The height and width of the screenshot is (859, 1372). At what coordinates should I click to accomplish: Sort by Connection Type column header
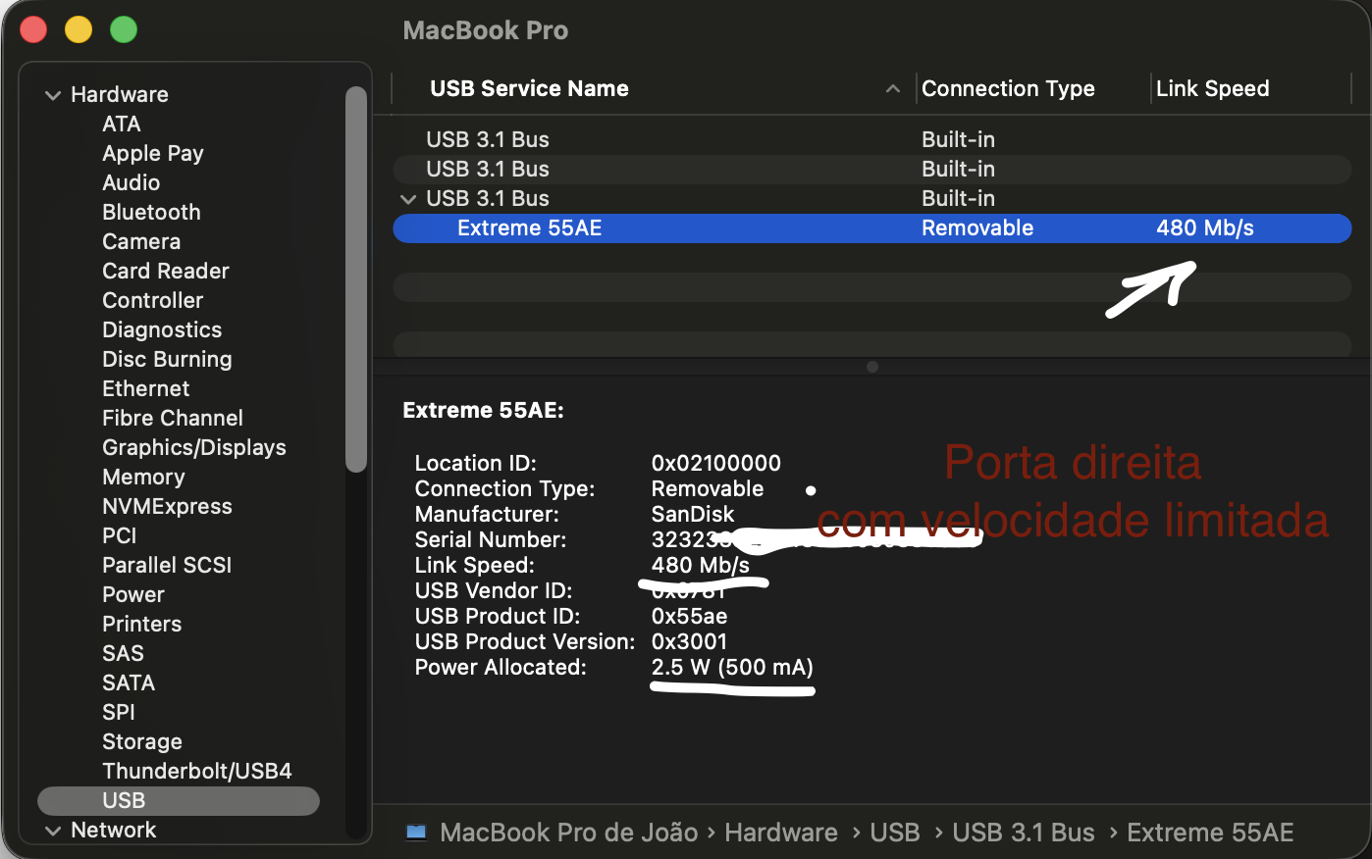[1008, 89]
